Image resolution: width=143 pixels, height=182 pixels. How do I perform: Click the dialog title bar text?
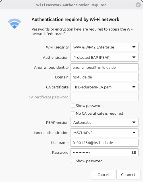coord(71,5)
